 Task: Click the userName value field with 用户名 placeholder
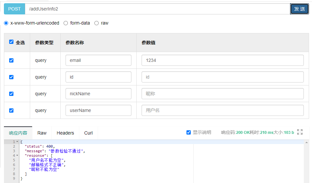(x=223, y=110)
